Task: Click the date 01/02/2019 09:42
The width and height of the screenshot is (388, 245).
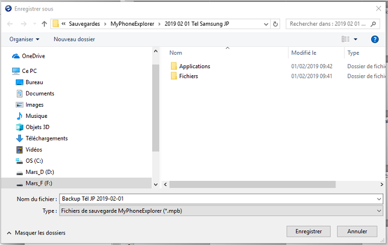Action: tap(312, 66)
